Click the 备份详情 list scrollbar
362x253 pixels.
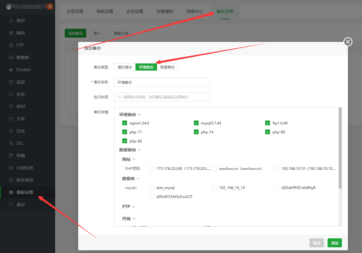(340, 148)
